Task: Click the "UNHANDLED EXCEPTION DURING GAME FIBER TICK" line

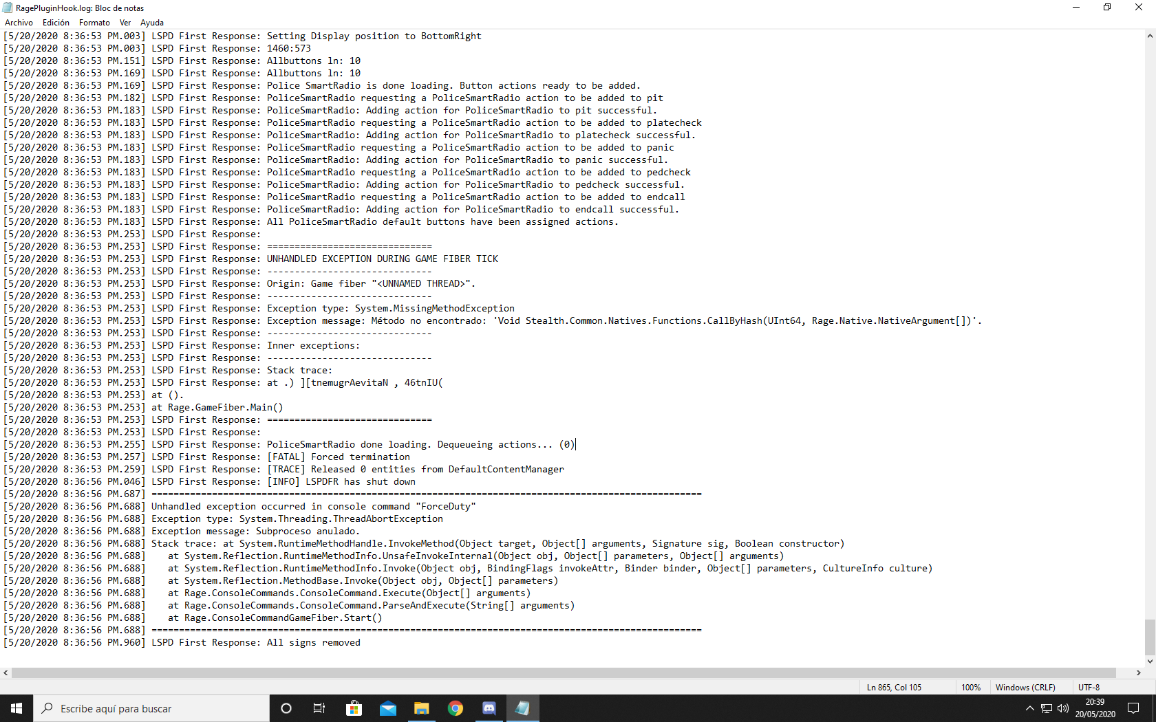Action: click(383, 259)
